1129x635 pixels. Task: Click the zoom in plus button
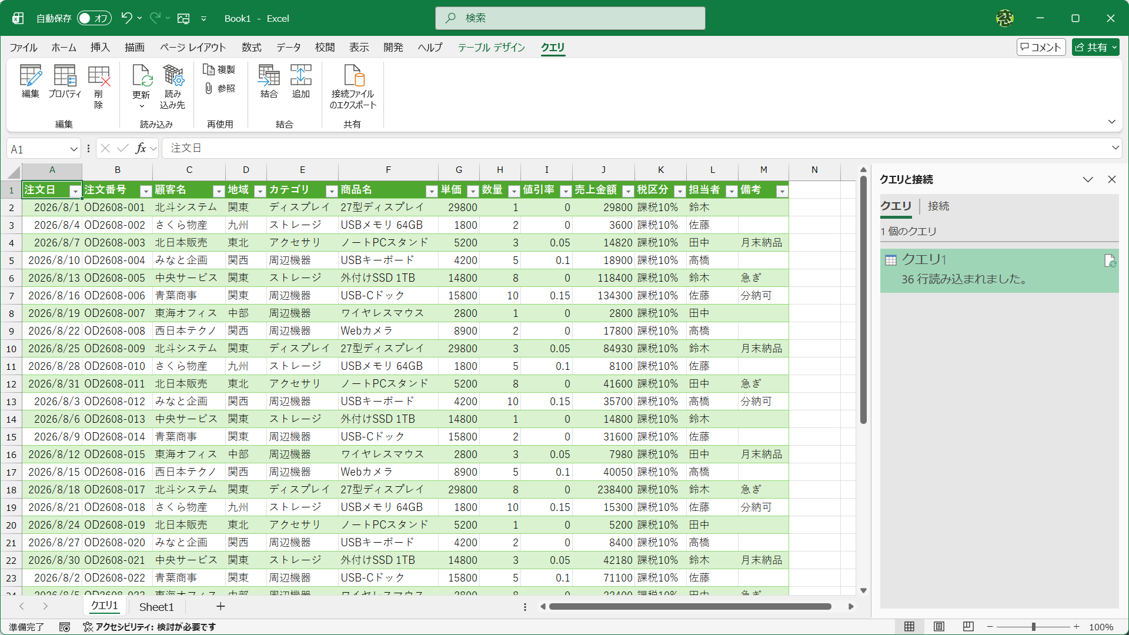[1076, 627]
